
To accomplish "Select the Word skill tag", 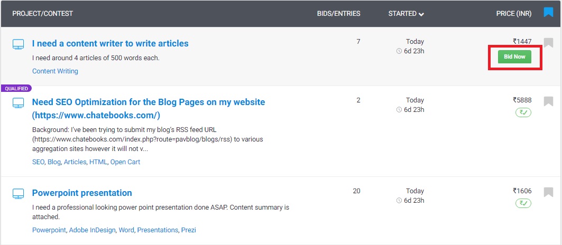I will 126,230.
